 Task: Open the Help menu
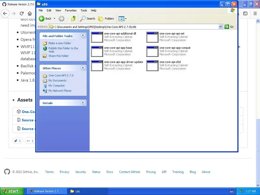[93, 10]
